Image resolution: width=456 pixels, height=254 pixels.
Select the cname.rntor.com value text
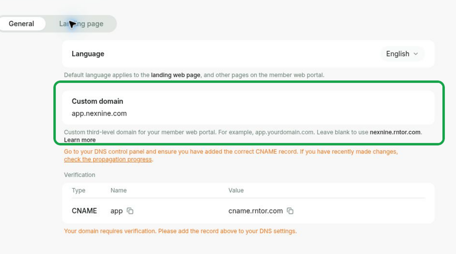click(255, 211)
